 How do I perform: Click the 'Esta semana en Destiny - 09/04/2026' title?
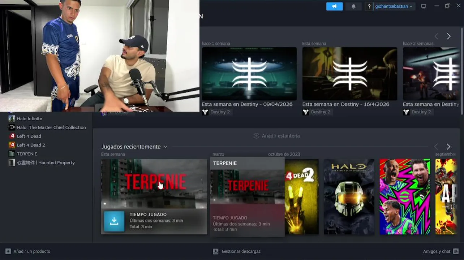[247, 104]
